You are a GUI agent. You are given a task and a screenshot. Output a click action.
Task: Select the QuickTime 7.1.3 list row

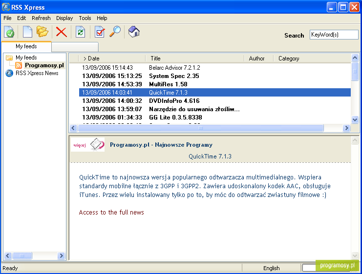(214, 93)
